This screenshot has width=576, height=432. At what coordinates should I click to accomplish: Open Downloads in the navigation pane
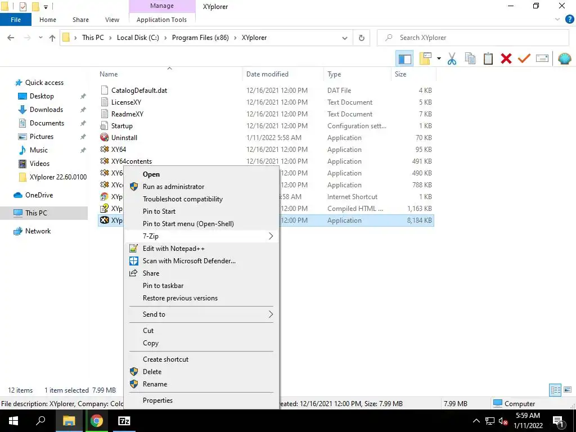tap(46, 110)
